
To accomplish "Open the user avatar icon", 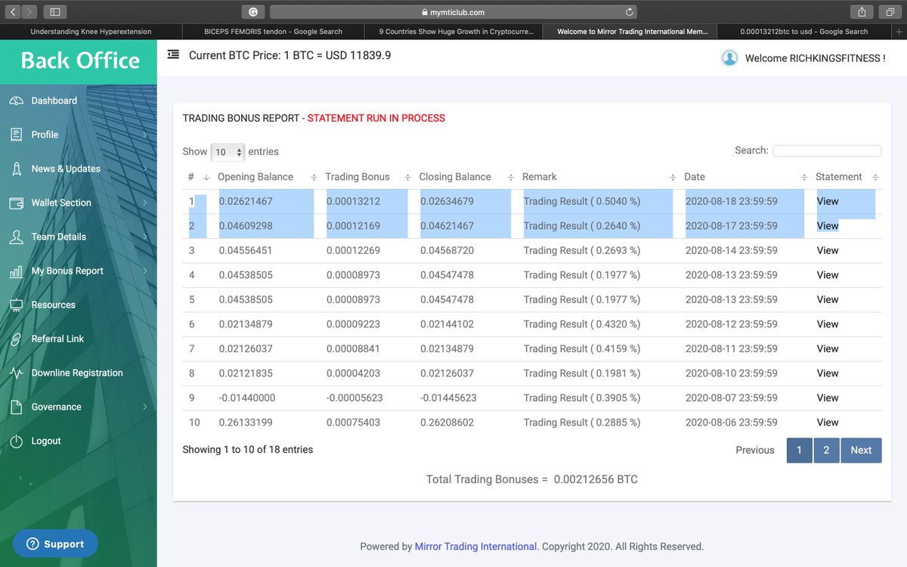I will coord(729,57).
